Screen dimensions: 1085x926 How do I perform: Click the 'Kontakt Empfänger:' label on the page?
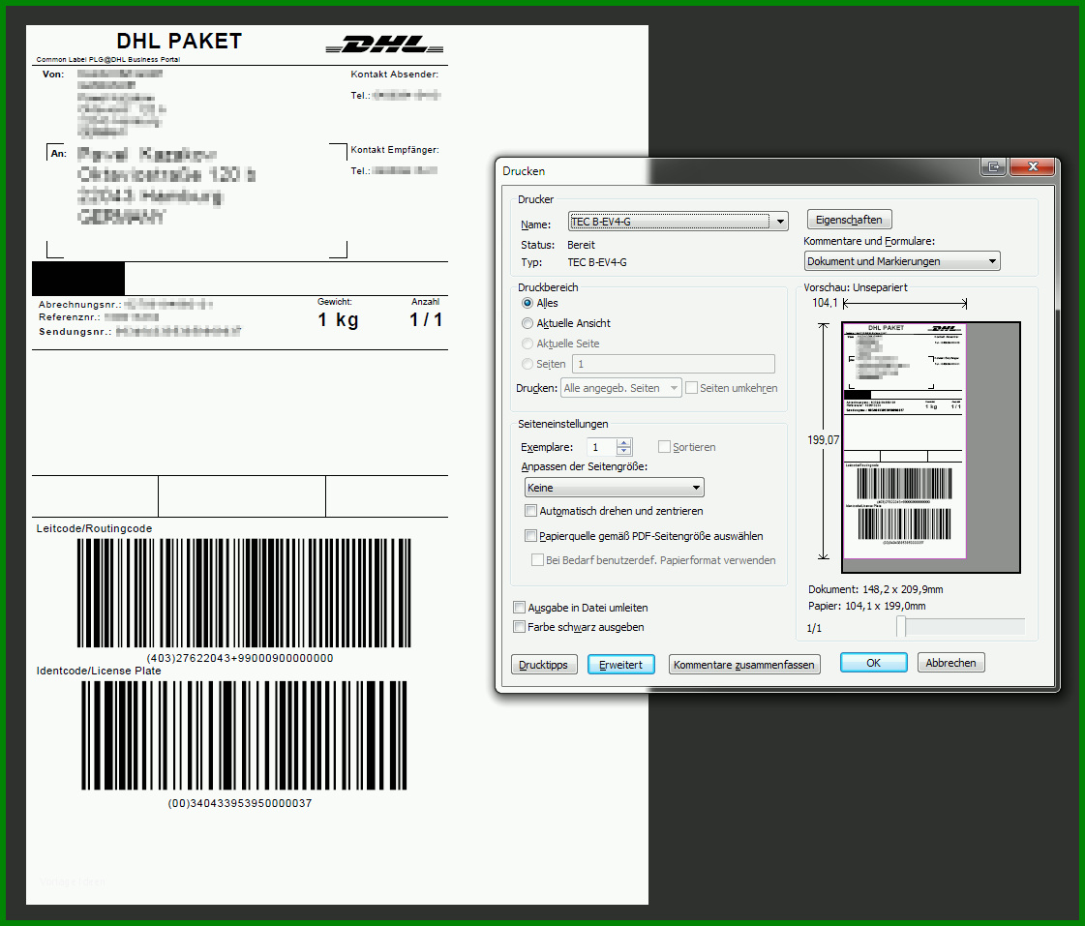coord(395,149)
